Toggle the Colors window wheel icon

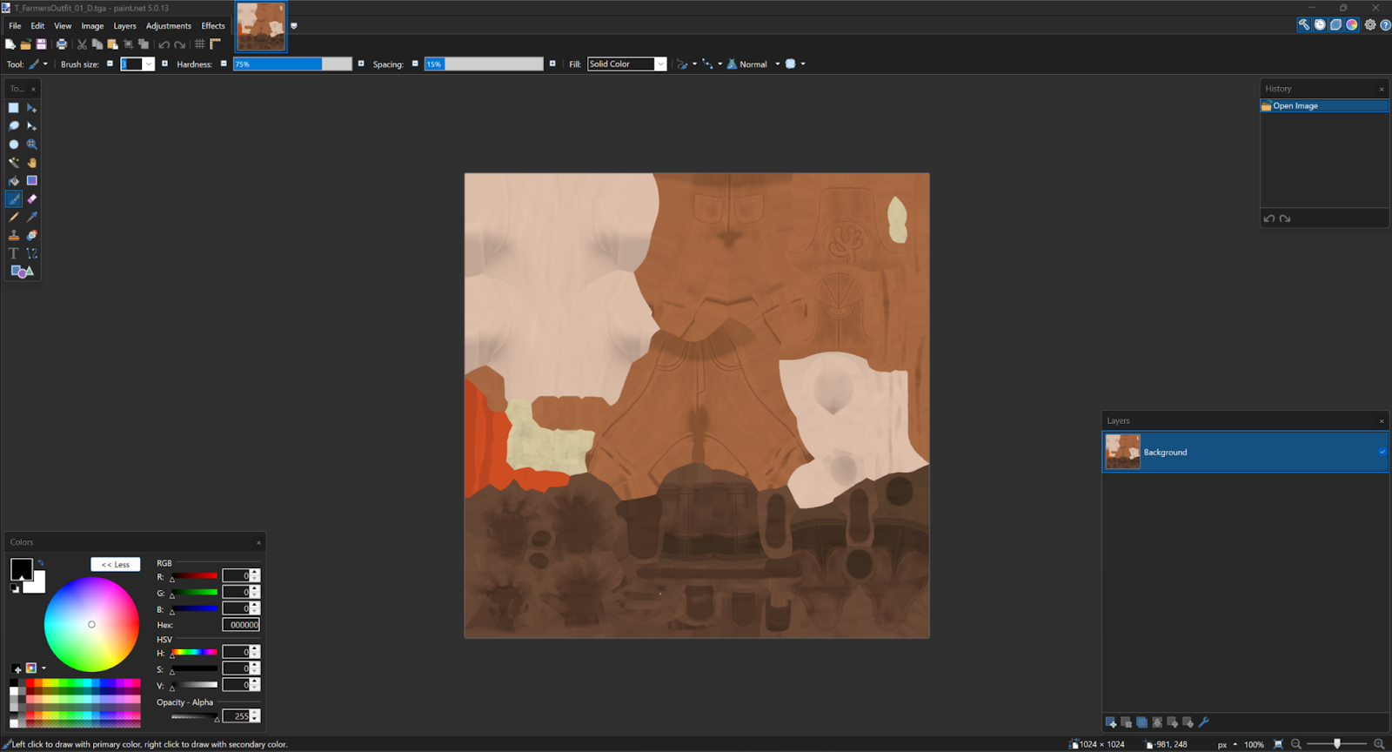[x=1352, y=25]
